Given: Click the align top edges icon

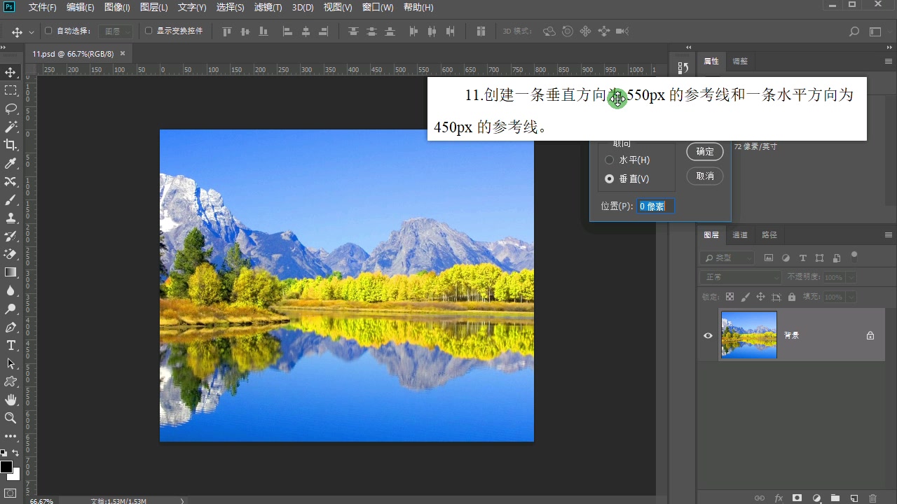Looking at the screenshot, I should tap(226, 31).
